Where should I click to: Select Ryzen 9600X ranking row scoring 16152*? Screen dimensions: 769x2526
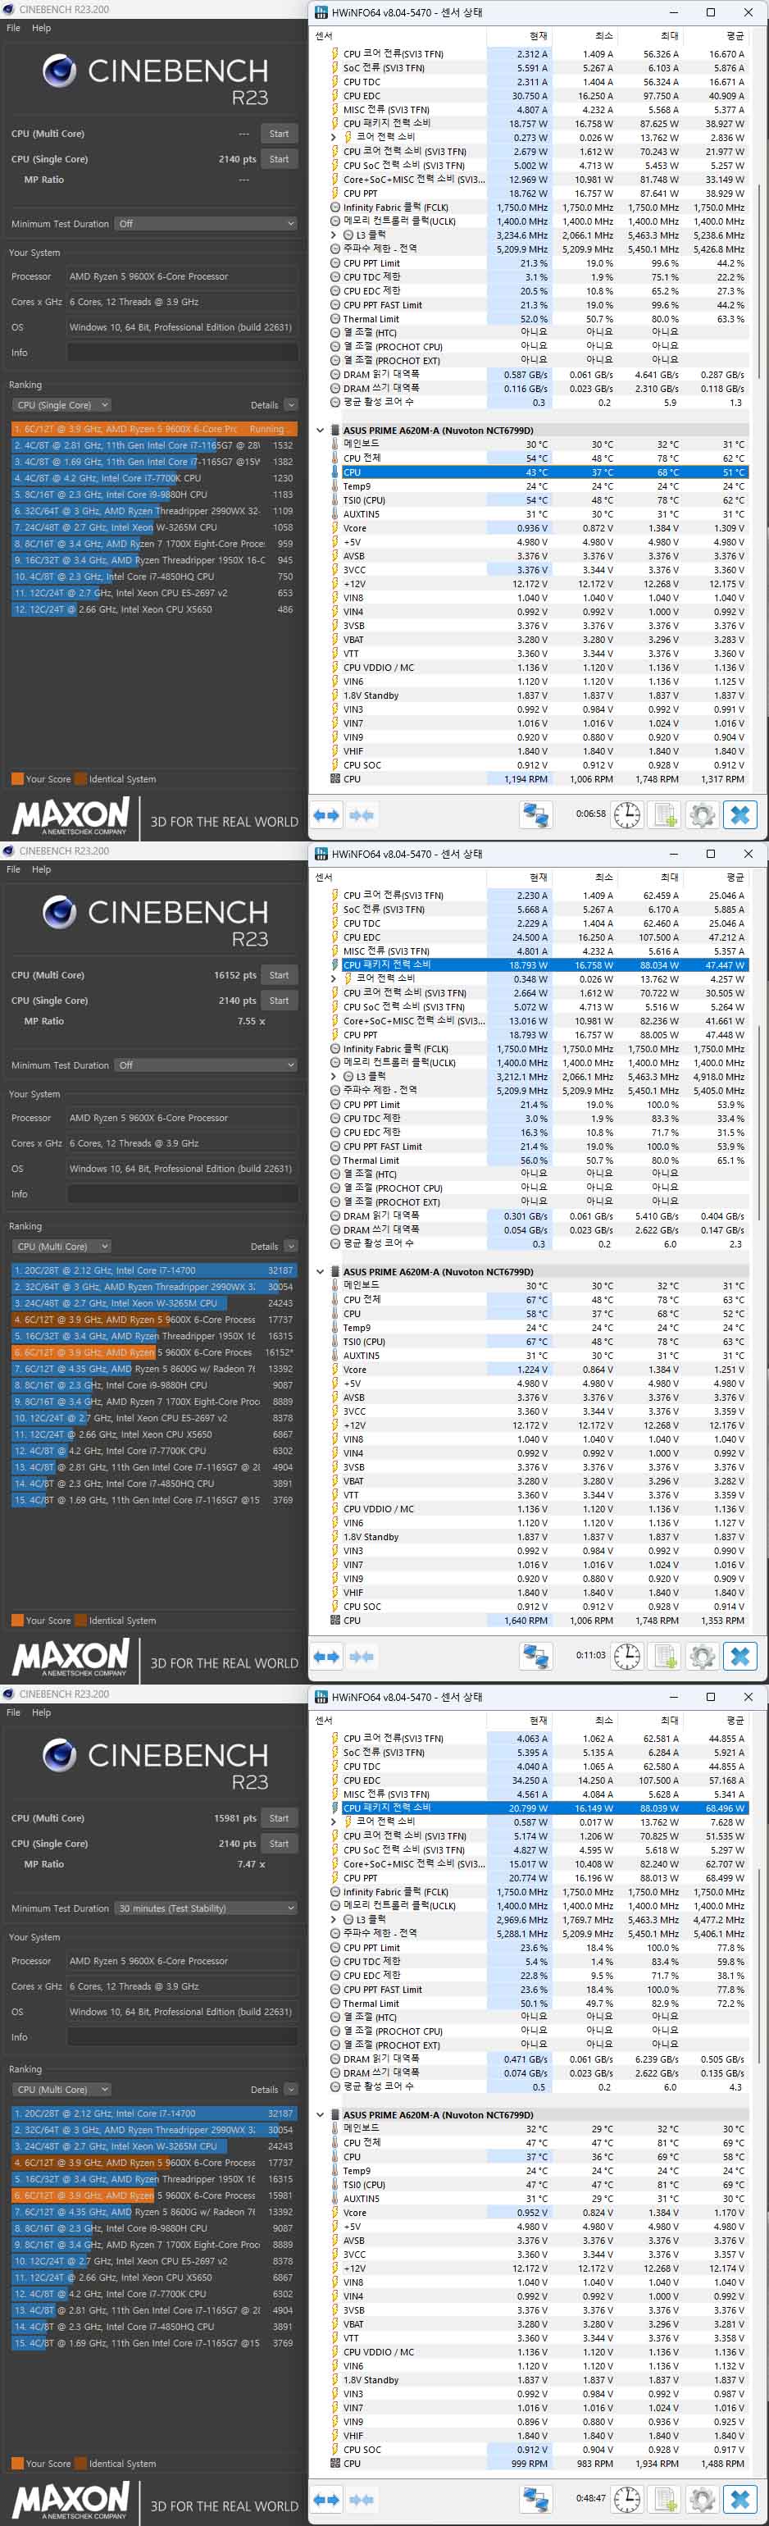tap(154, 1352)
